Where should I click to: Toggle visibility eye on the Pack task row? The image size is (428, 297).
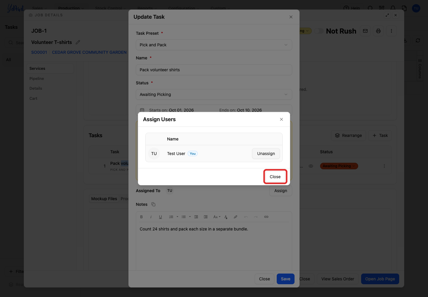tap(311, 166)
